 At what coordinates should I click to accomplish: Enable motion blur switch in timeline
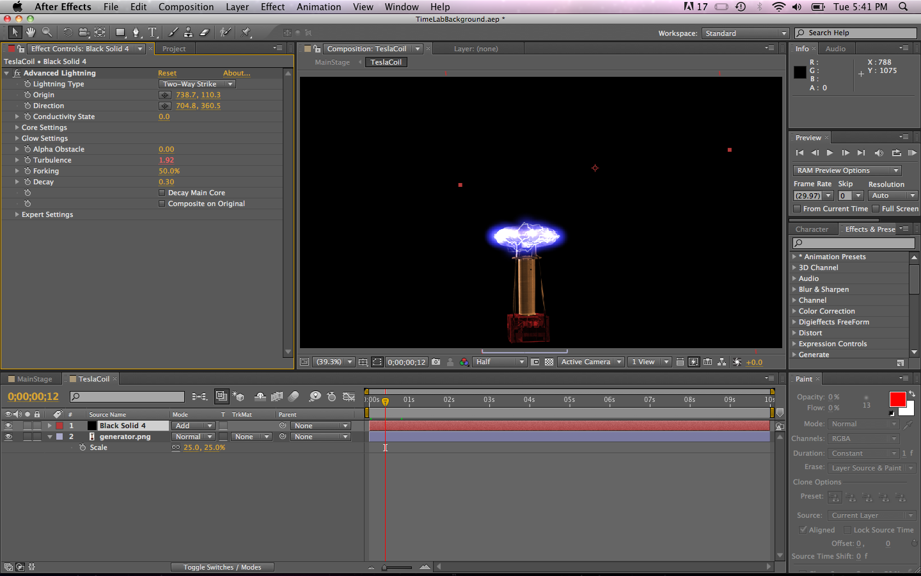[x=294, y=397]
